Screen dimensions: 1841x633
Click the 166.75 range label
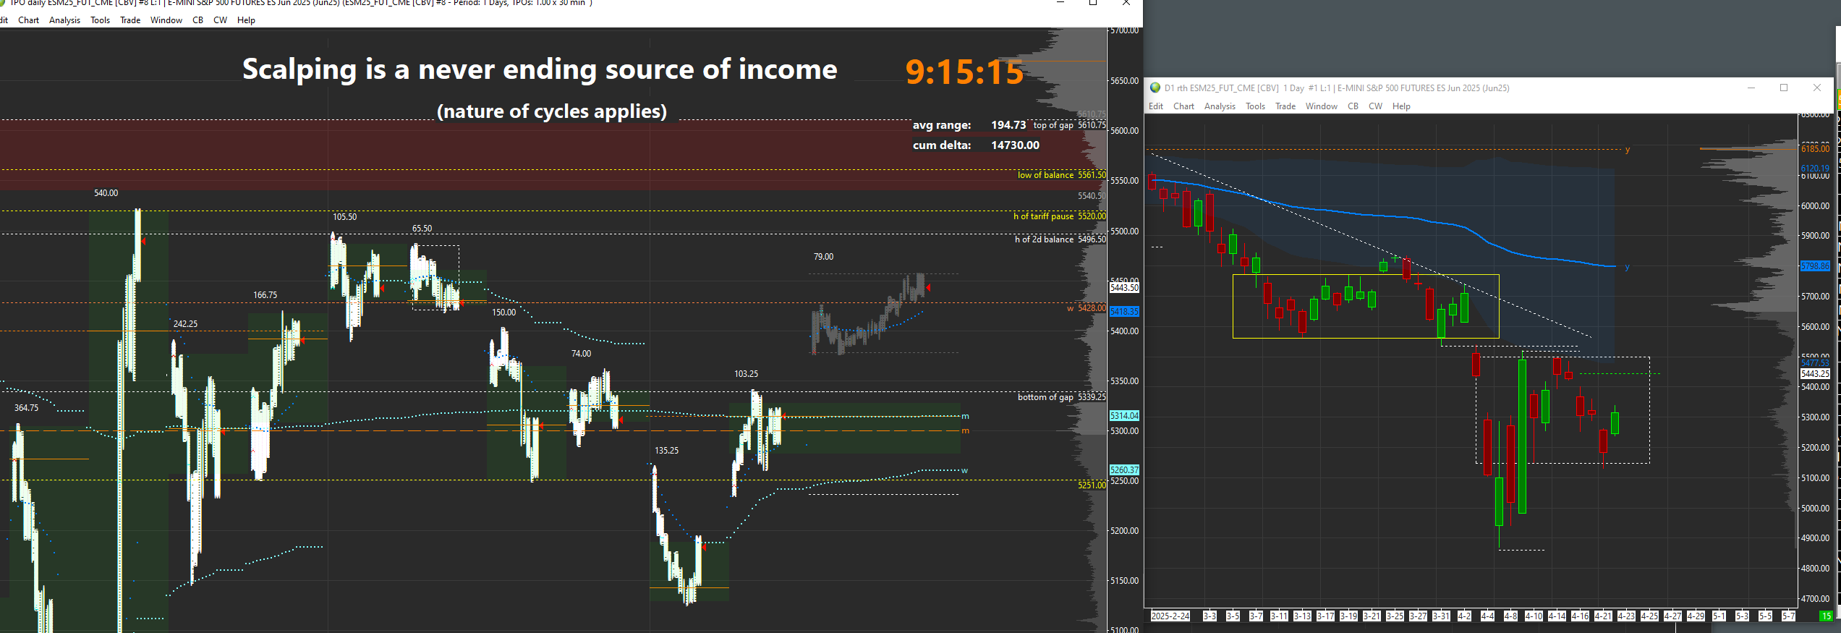pyautogui.click(x=265, y=295)
